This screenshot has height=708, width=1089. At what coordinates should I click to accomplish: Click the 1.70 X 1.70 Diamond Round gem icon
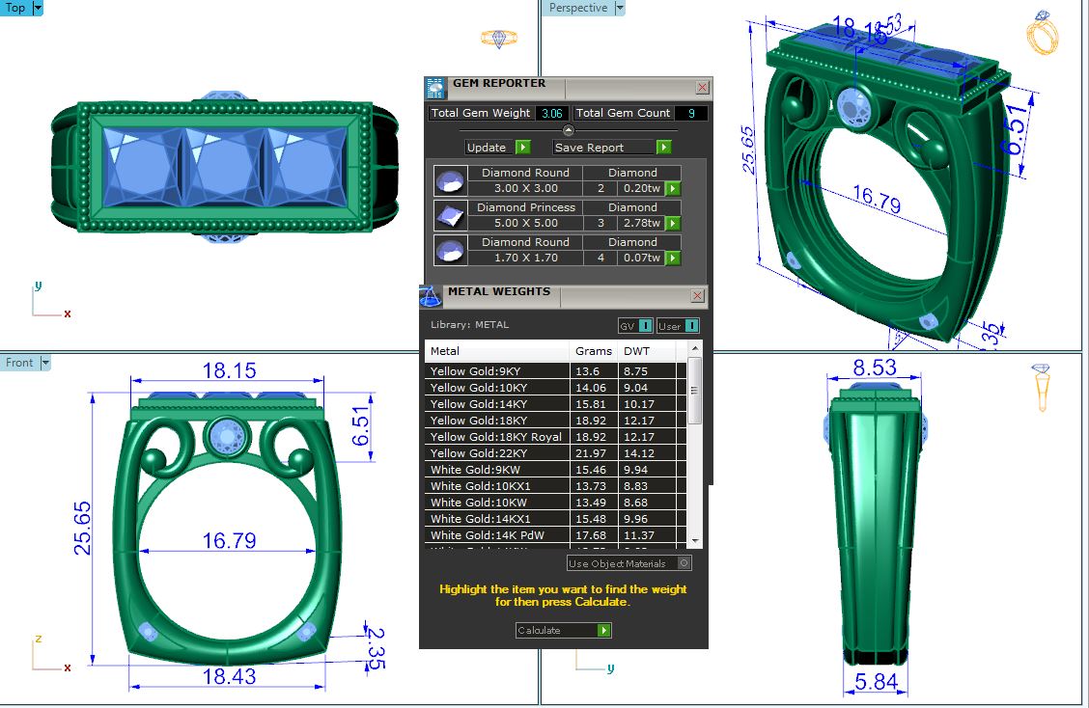pos(448,250)
